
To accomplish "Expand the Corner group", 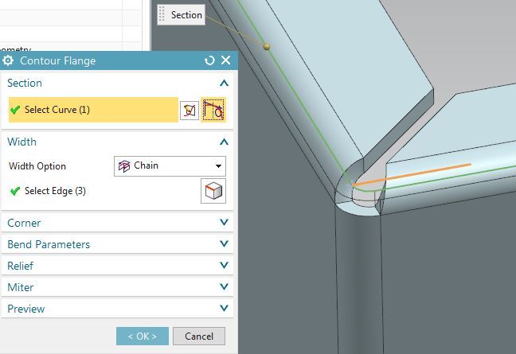I will click(224, 224).
